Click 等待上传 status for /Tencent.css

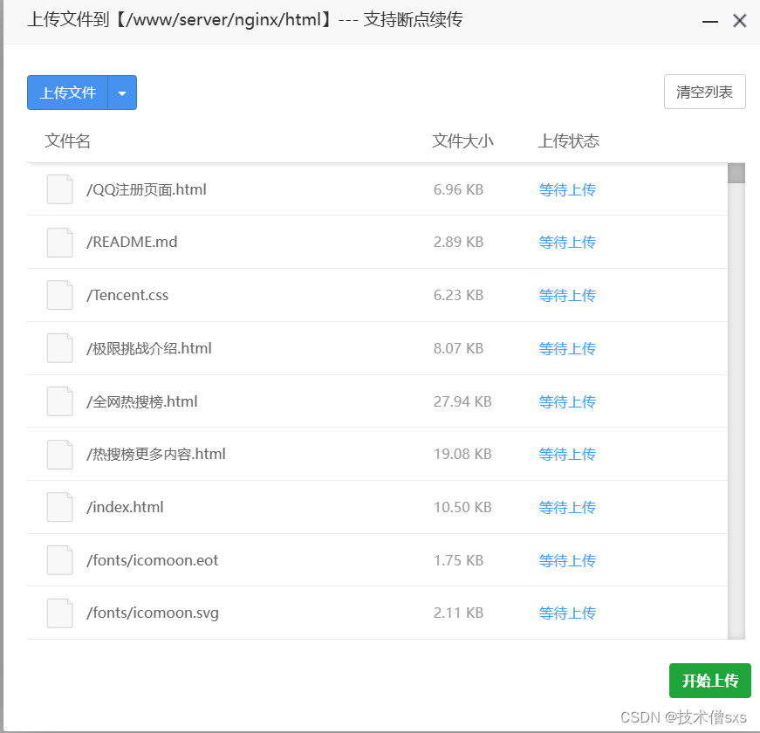(x=567, y=295)
